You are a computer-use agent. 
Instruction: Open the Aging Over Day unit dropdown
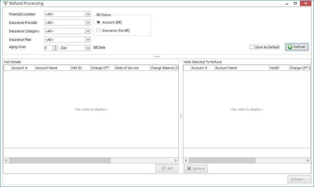coord(88,48)
